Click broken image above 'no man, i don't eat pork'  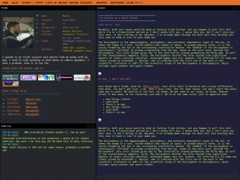tap(100, 74)
